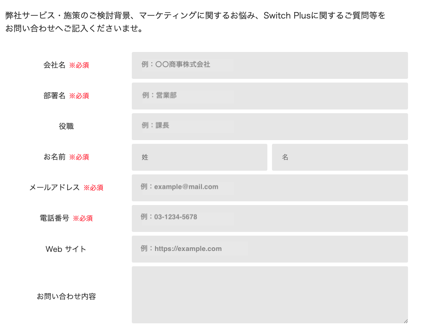Click the Web サイト label
Screen dimensions: 421x334
pos(66,249)
